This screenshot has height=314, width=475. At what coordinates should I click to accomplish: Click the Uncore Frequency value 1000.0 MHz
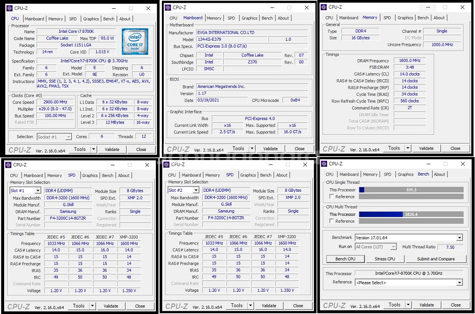tap(442, 44)
